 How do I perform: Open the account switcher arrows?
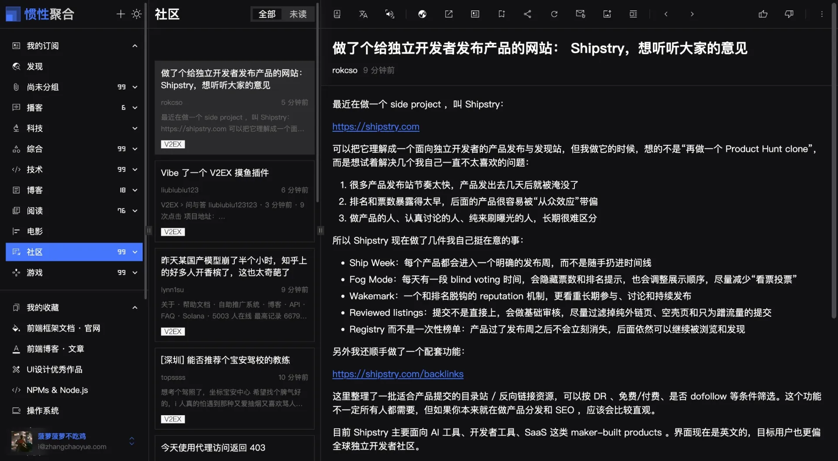point(132,441)
